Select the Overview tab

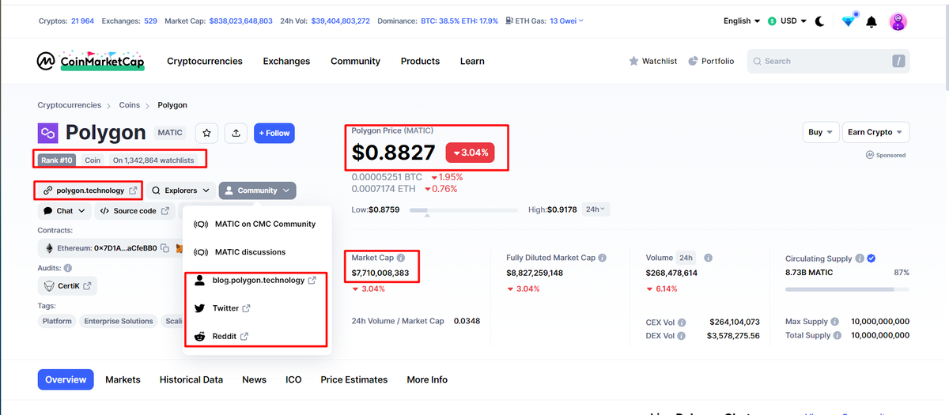point(66,379)
